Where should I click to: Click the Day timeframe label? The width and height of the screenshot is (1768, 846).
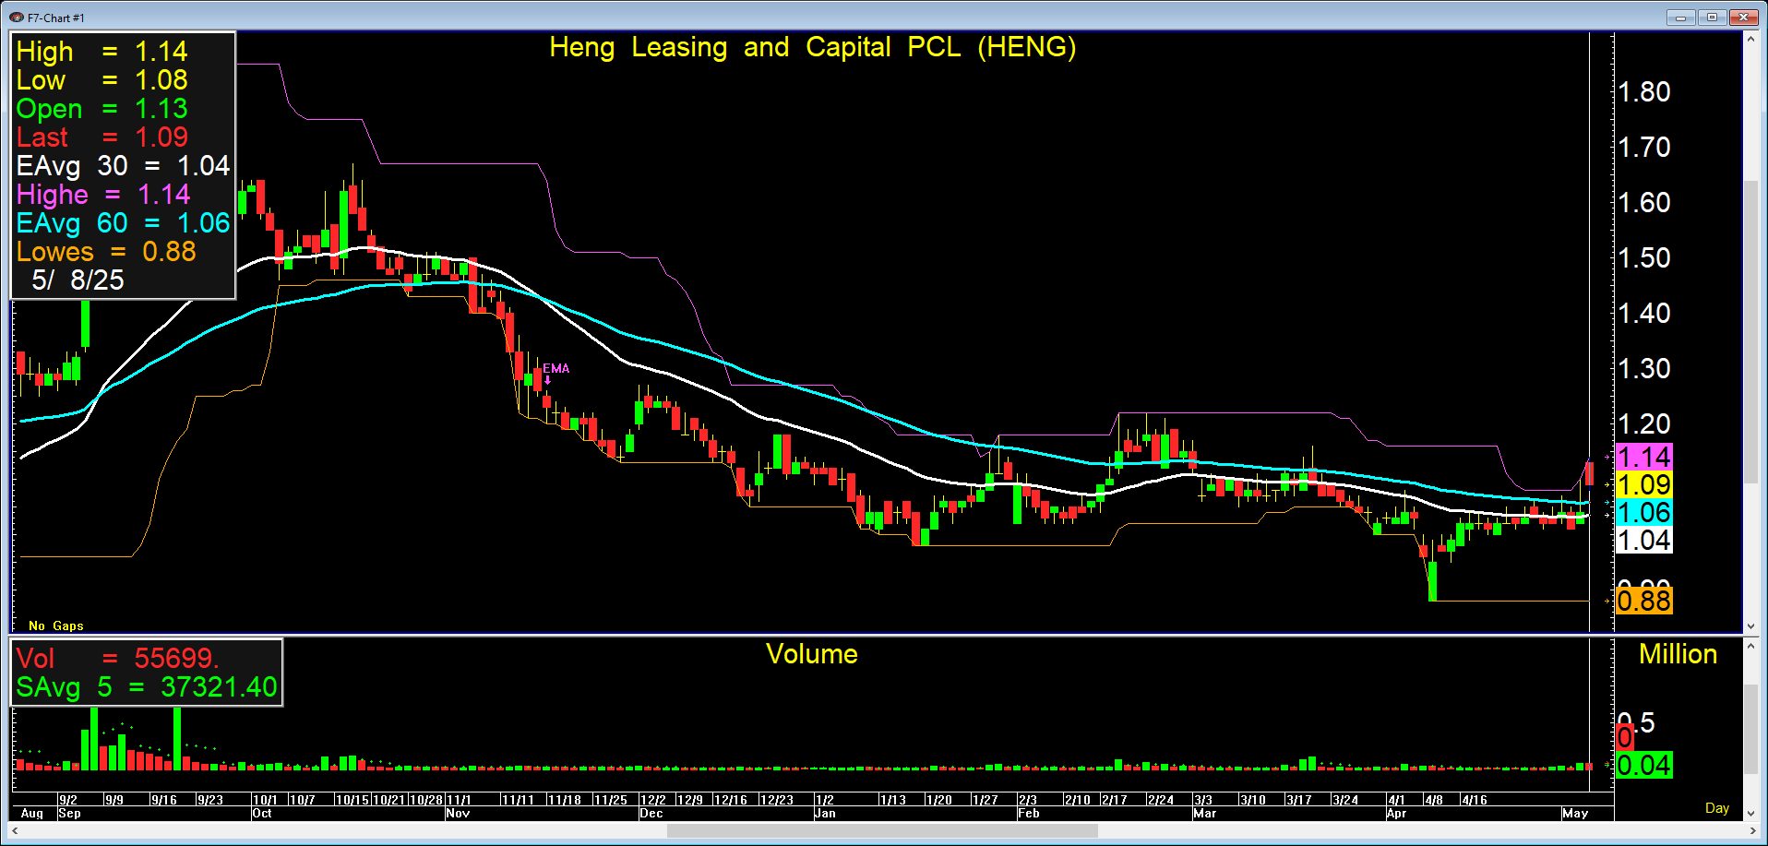coord(1717,808)
